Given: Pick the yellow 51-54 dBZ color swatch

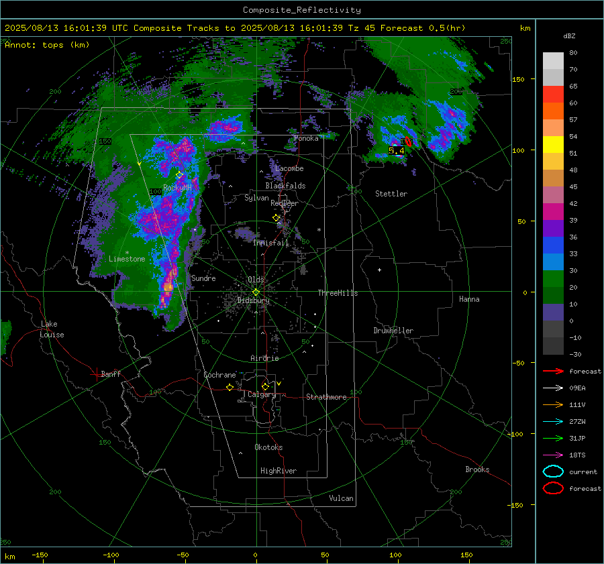Looking at the screenshot, I should 553,145.
